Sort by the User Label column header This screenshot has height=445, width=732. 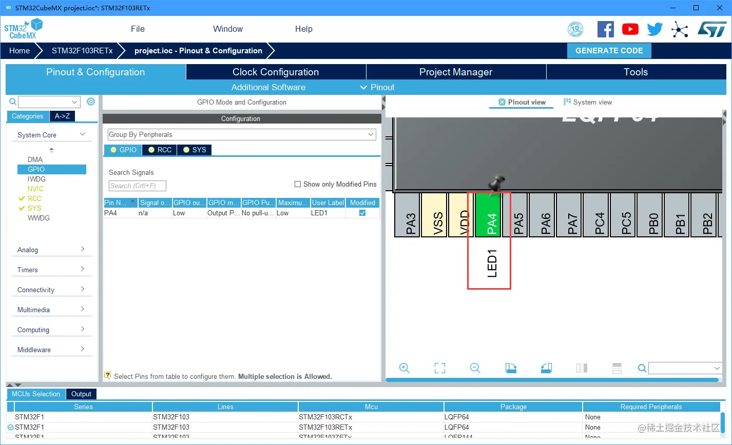click(x=328, y=203)
